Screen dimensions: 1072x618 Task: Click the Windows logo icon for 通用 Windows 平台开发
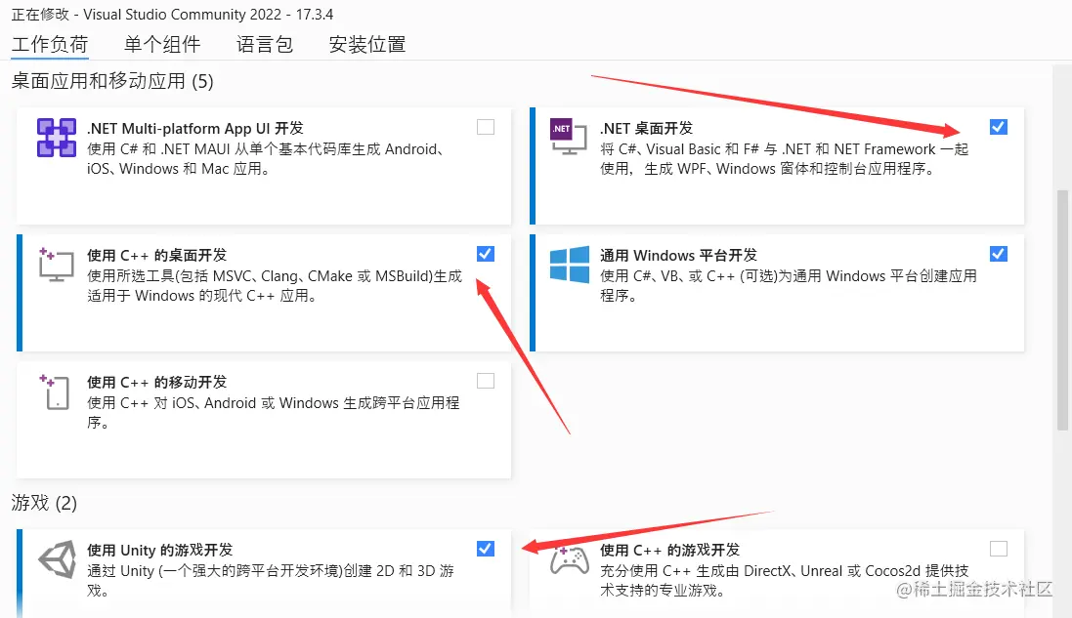click(x=570, y=265)
